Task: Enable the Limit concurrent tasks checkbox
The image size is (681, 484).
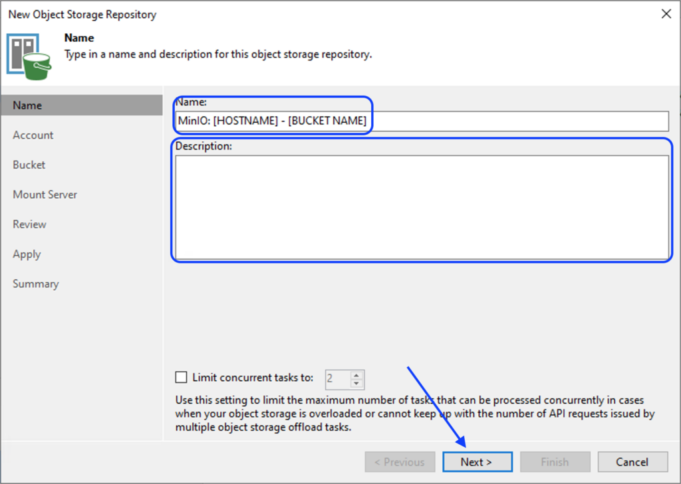Action: point(182,378)
